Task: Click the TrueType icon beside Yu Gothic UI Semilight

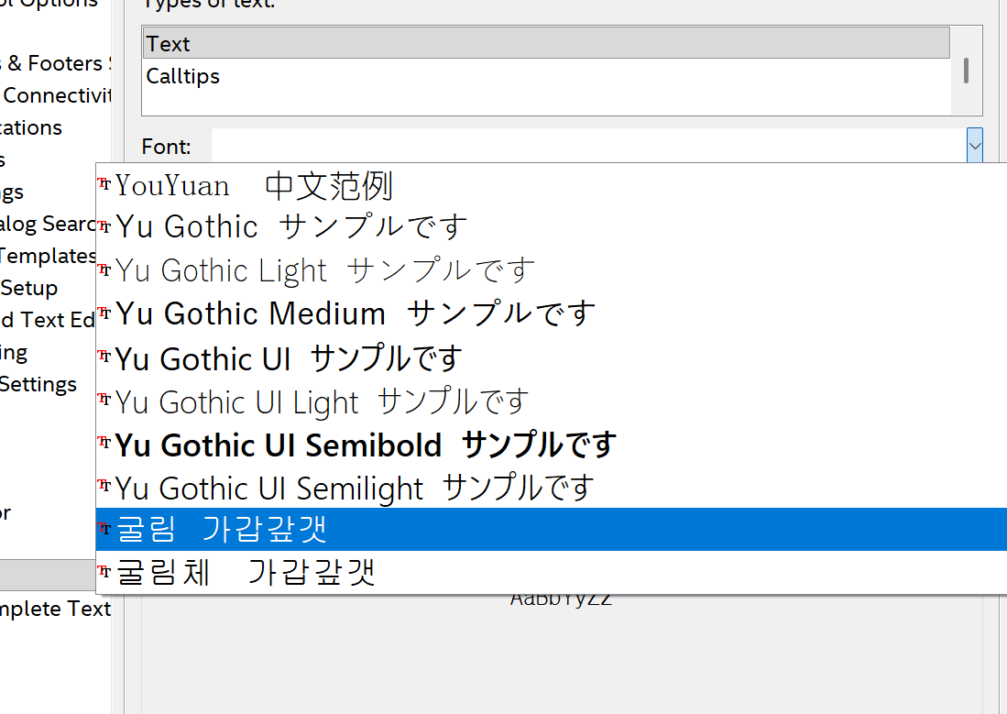Action: [104, 488]
